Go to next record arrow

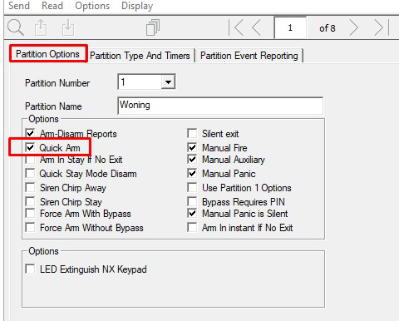(x=353, y=27)
